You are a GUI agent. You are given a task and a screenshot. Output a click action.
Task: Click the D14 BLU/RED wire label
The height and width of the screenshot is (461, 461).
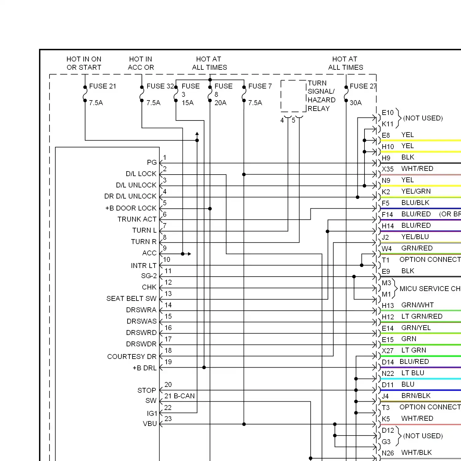(405, 362)
